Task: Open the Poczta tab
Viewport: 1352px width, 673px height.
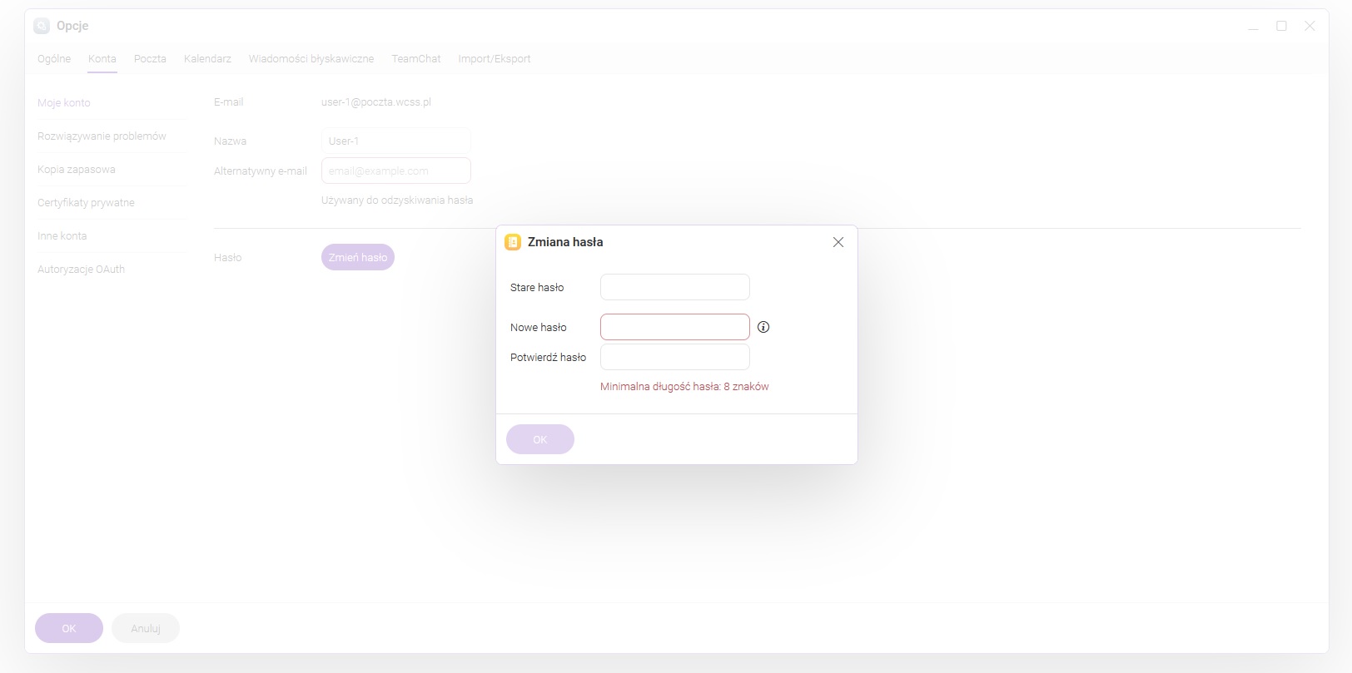Action: pos(150,59)
